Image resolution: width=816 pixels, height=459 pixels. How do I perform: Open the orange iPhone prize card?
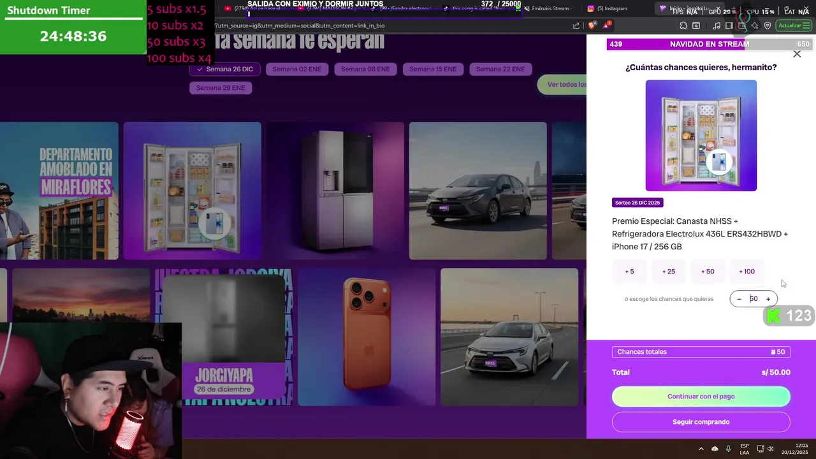[x=367, y=337]
